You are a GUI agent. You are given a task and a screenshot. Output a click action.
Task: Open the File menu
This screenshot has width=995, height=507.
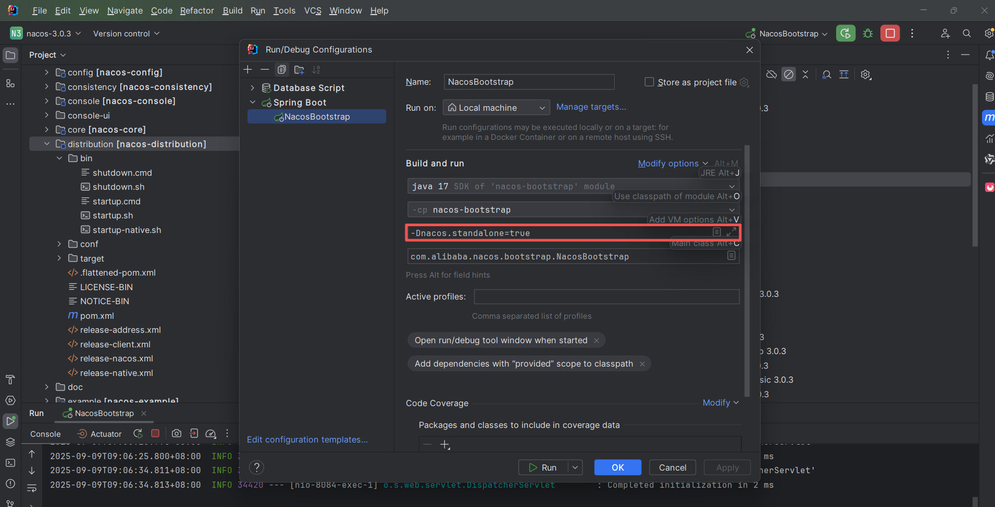pos(40,10)
